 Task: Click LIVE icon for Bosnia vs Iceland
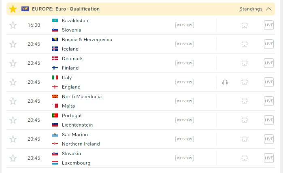point(269,44)
